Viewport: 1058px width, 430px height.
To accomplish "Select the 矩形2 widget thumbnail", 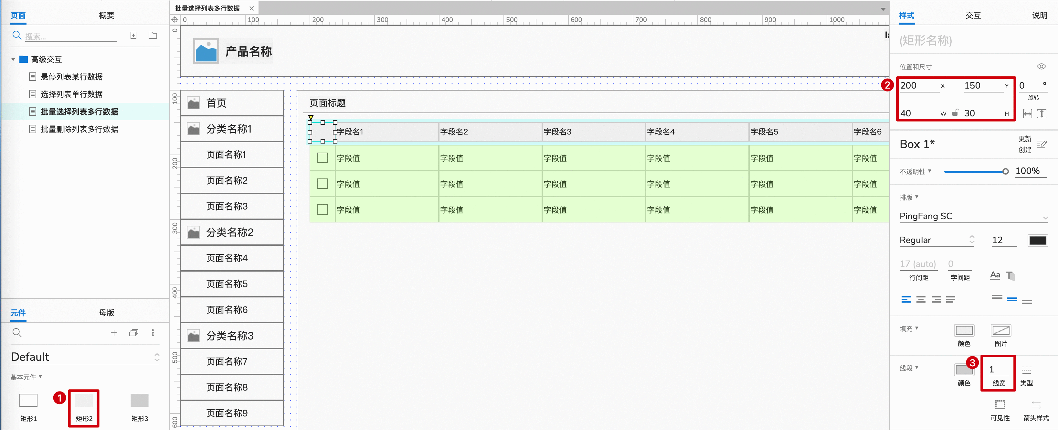I will (x=84, y=400).
